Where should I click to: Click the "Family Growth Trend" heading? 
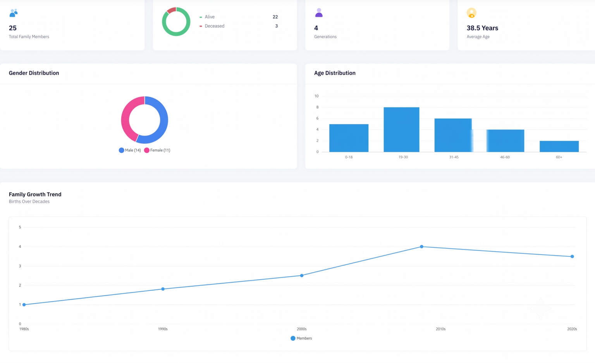[35, 194]
